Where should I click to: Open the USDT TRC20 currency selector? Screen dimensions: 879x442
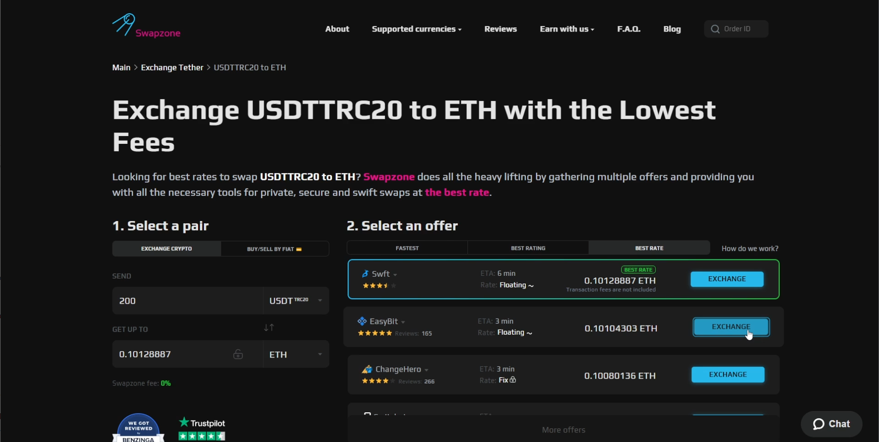tap(295, 300)
